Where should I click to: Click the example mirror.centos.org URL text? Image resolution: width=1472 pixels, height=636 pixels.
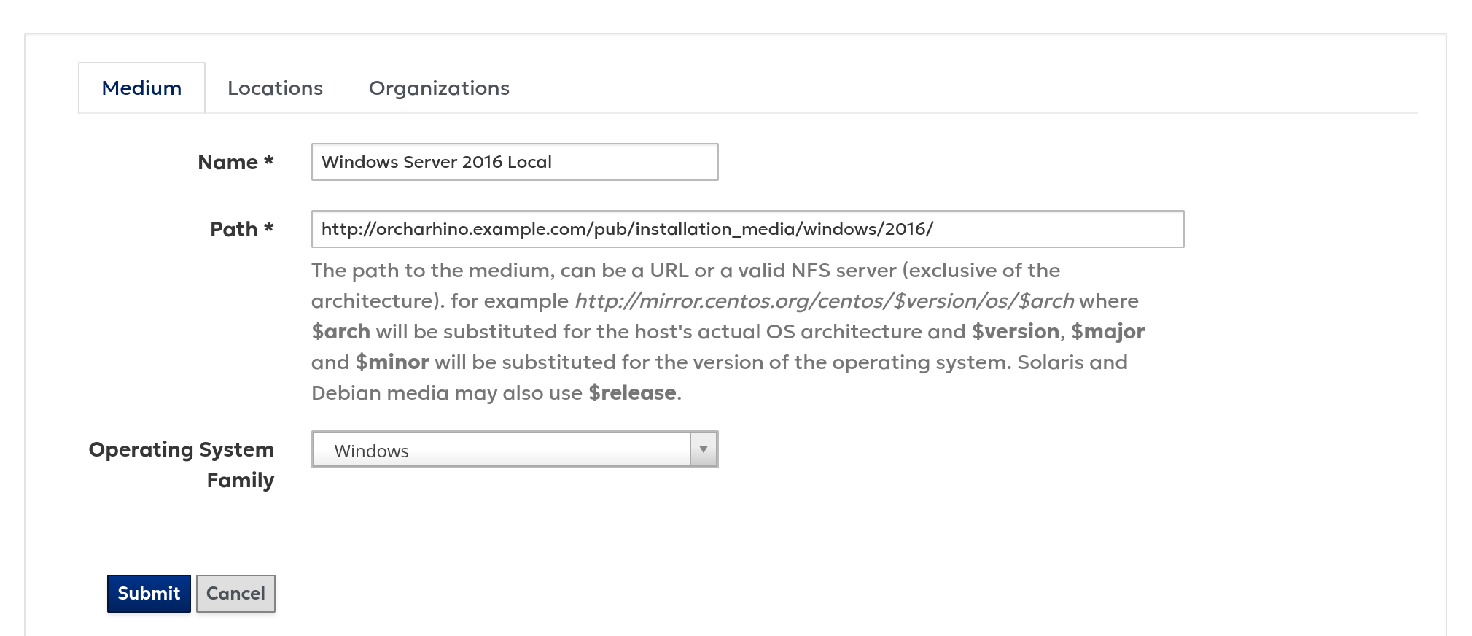(824, 301)
